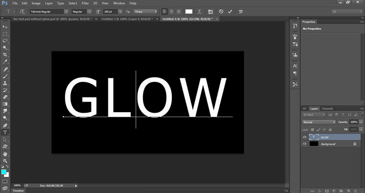Switch to the Channels tab
Image resolution: width=365 pixels, height=193 pixels.
(327, 109)
